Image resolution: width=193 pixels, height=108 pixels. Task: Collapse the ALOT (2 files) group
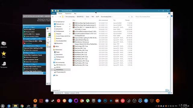(x=24, y=27)
